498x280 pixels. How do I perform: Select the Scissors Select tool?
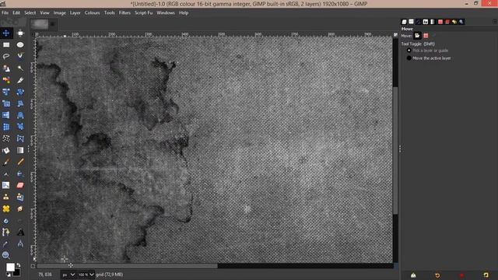coord(20,57)
